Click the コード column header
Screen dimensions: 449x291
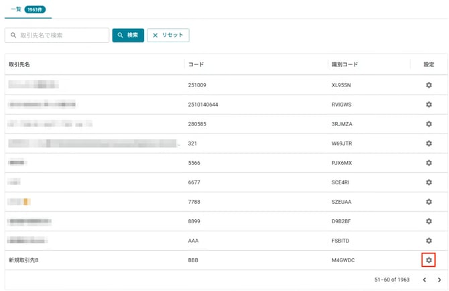pos(196,65)
